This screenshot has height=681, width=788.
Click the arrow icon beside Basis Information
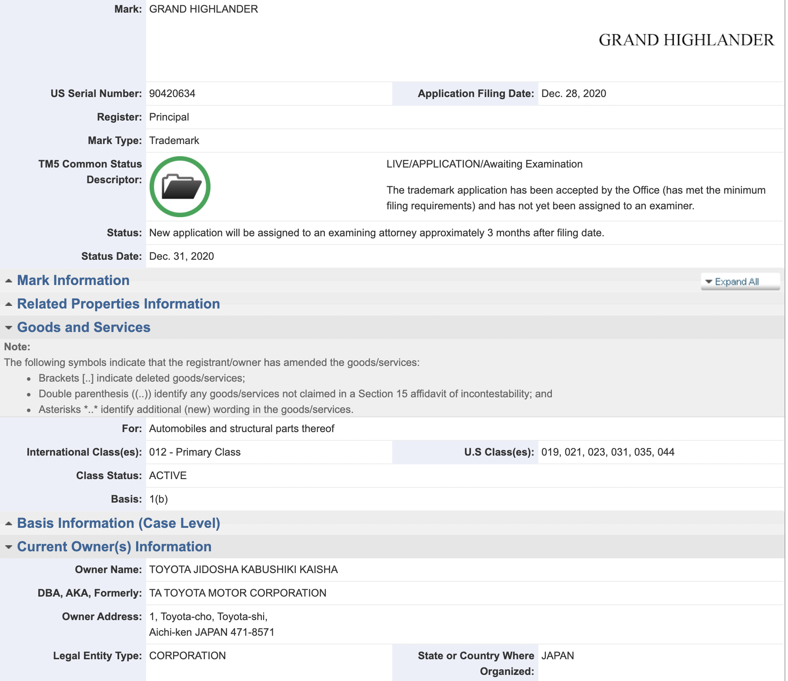pos(9,524)
